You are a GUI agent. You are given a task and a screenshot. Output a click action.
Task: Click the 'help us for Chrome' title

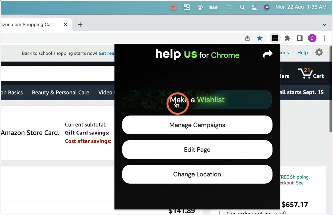tap(197, 54)
